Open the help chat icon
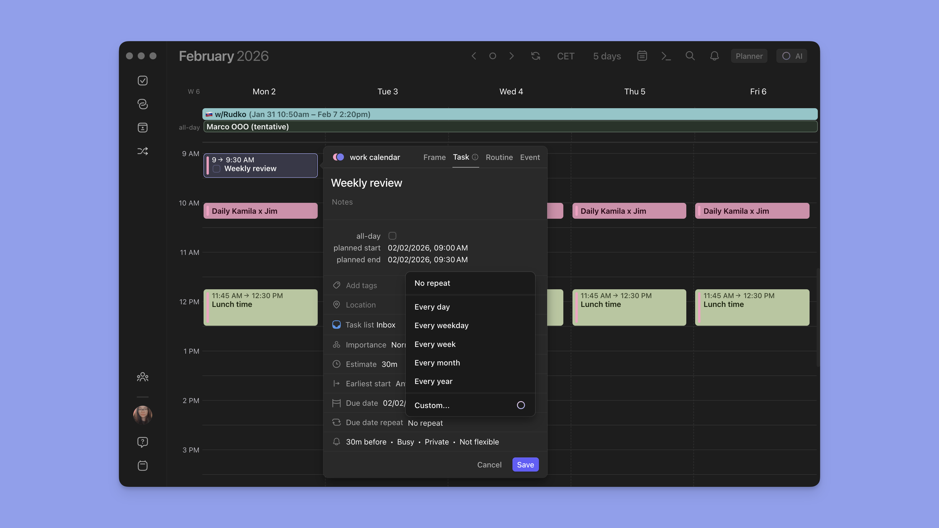 [x=142, y=442]
